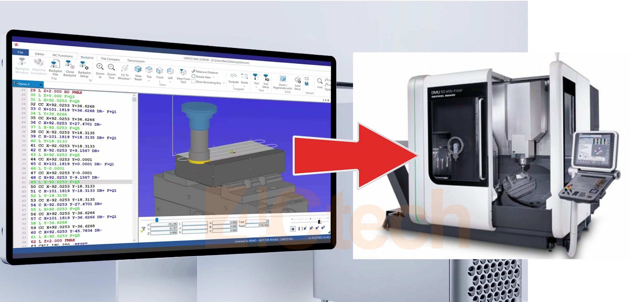This screenshot has width=630, height=302.
Task: Click the pause simulation button
Action: 299,228
